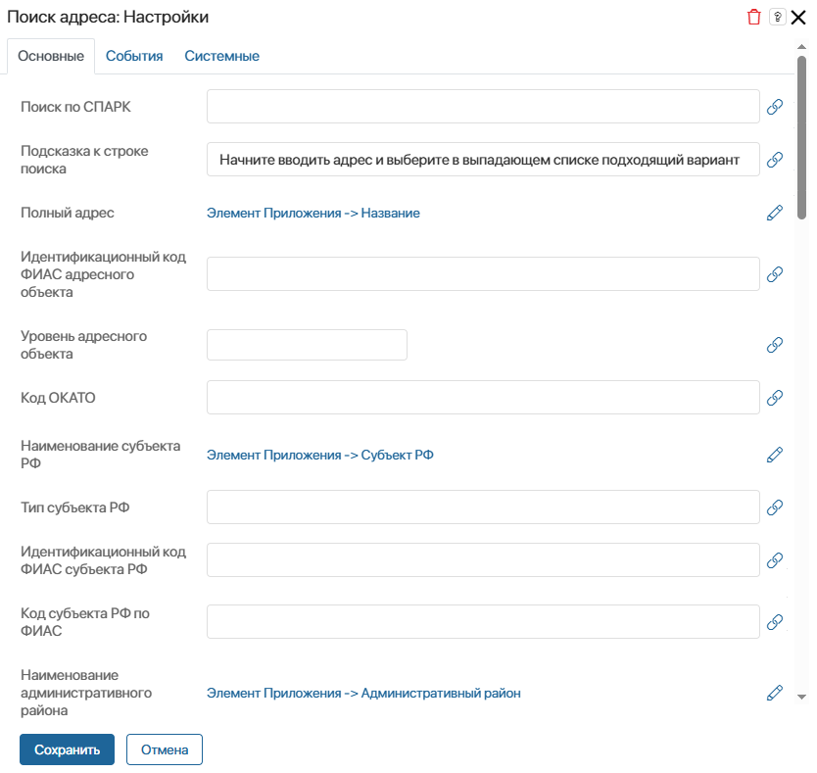Click link icon for Уровень адресного объекта
The width and height of the screenshot is (817, 773).
tap(774, 345)
